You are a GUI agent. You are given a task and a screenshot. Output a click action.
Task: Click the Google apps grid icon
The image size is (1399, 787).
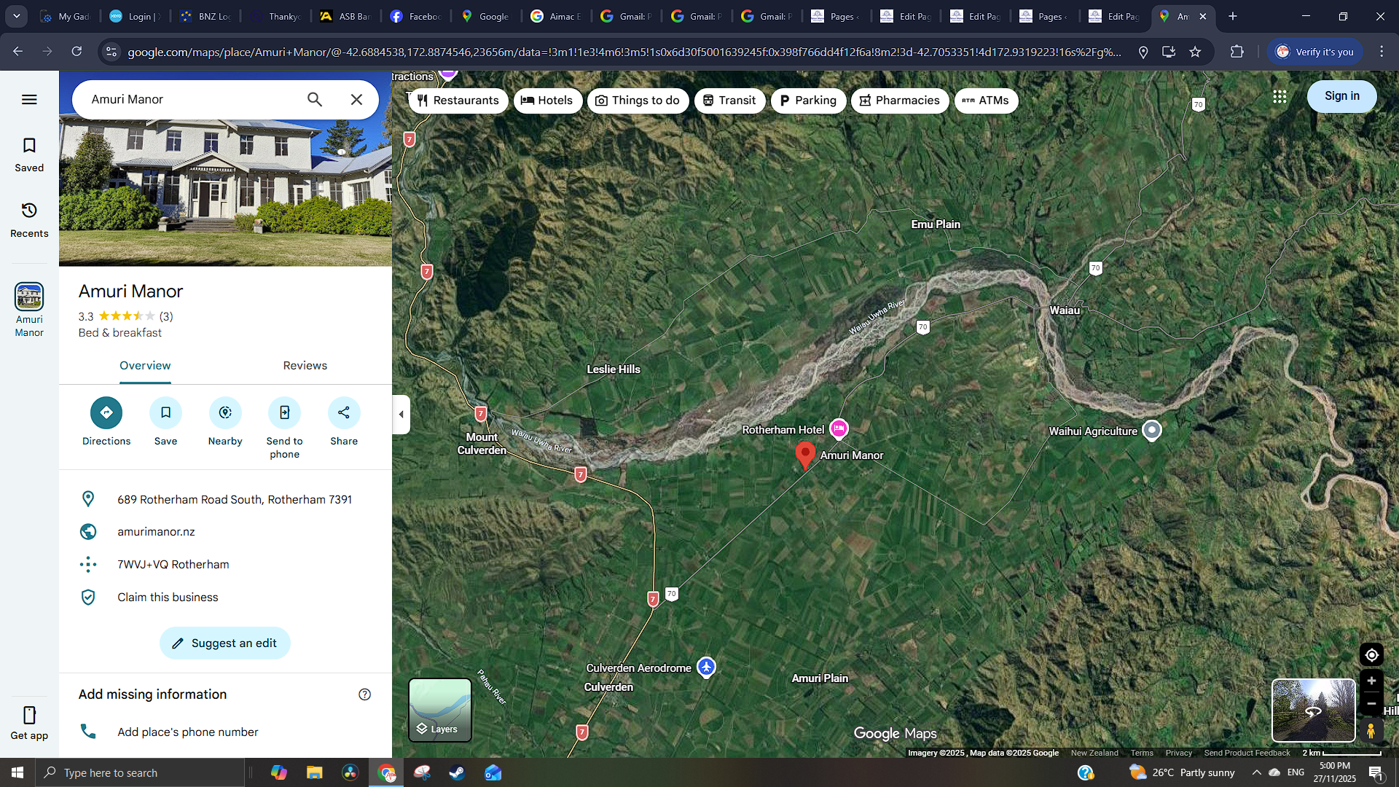1280,96
